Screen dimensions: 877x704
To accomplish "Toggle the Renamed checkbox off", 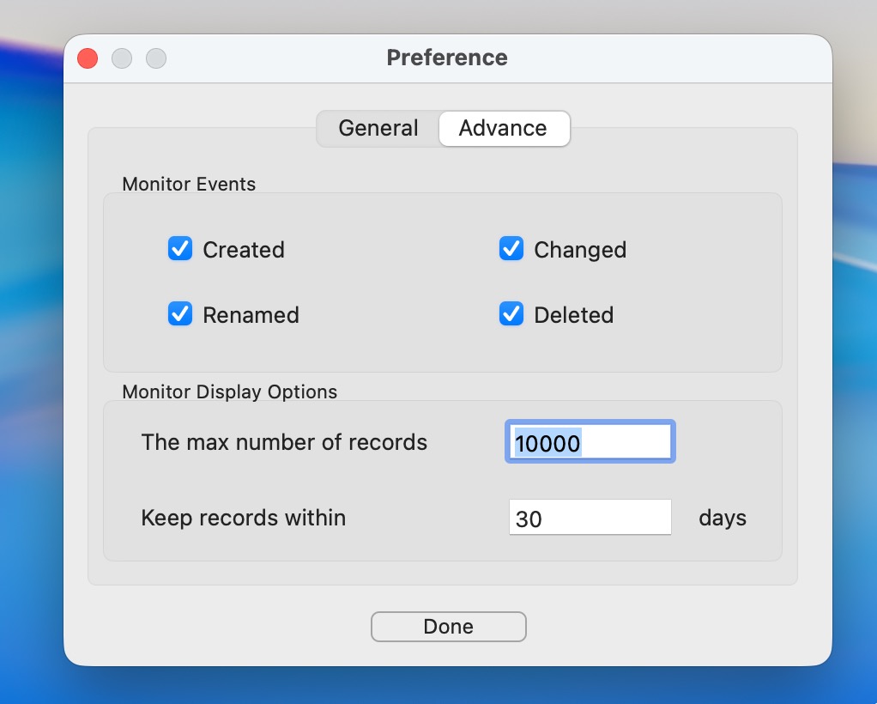I will [x=180, y=314].
